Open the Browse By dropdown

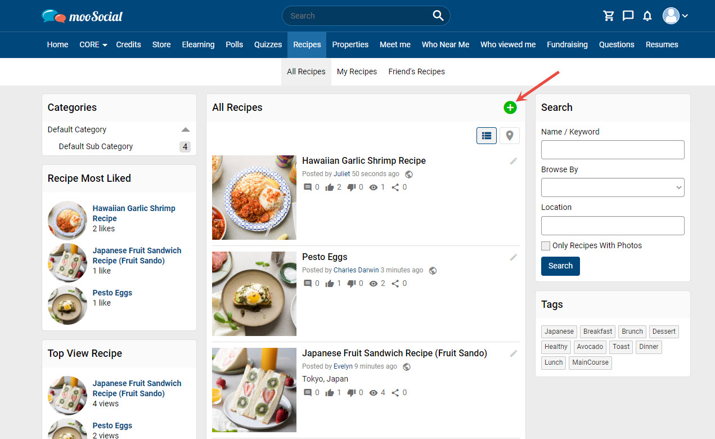pyautogui.click(x=613, y=187)
